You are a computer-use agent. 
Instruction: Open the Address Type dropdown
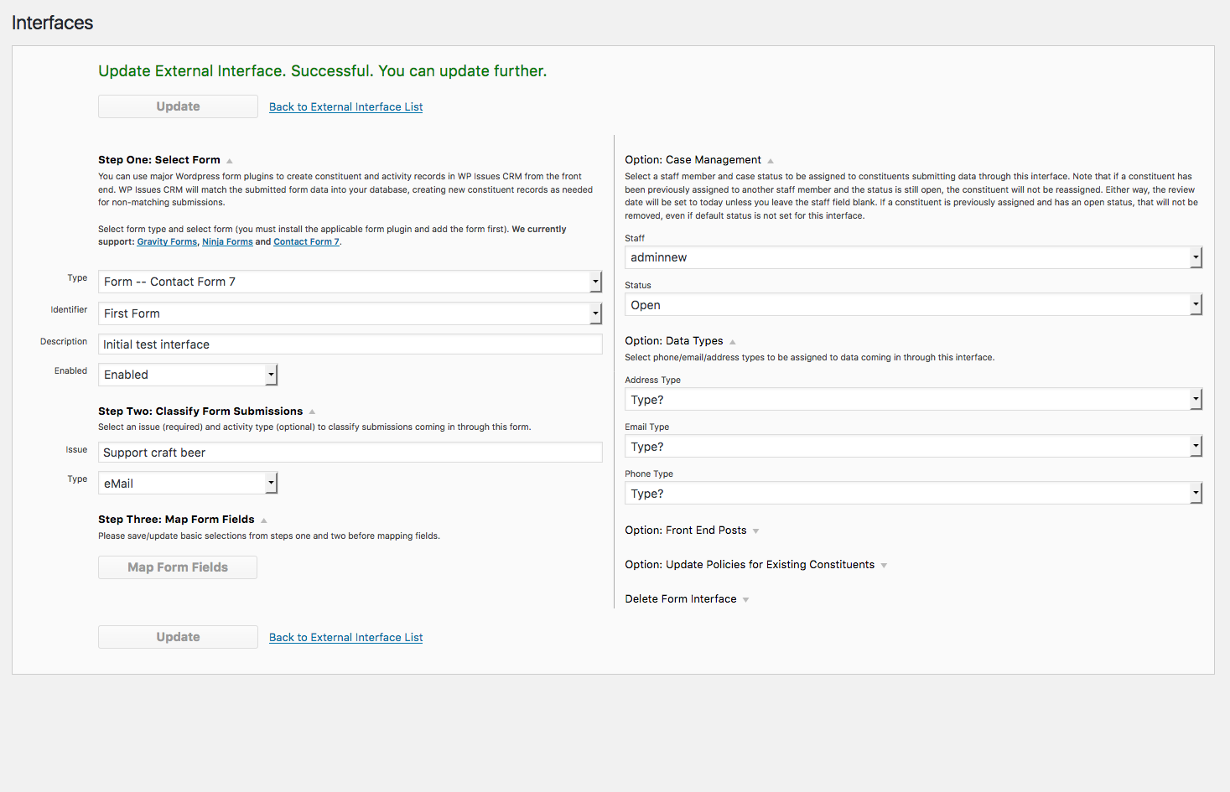click(913, 400)
